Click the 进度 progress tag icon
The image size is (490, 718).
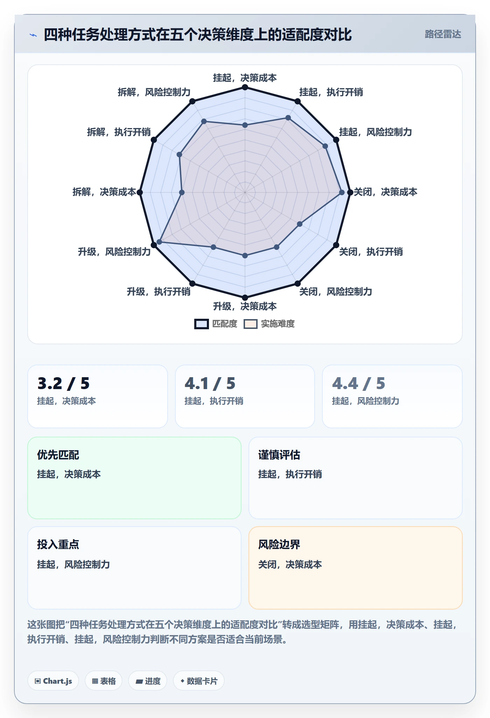pos(139,681)
